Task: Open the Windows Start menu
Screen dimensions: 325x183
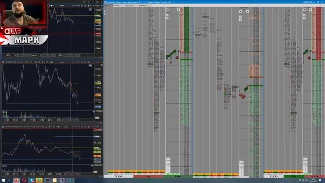Action: pos(3,180)
